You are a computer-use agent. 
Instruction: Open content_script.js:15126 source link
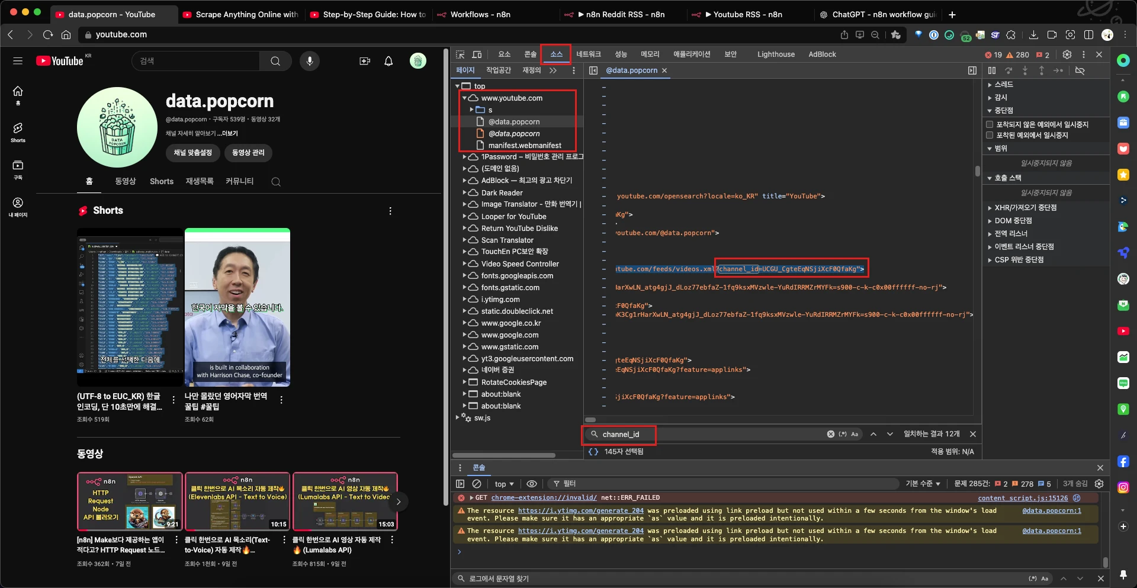pyautogui.click(x=1023, y=498)
